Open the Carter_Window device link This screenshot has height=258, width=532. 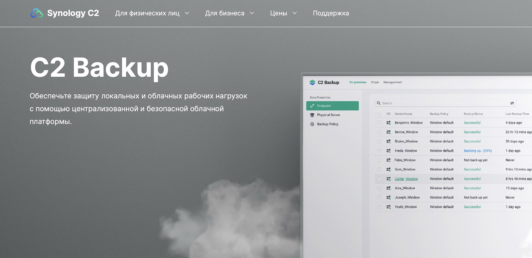click(x=406, y=179)
